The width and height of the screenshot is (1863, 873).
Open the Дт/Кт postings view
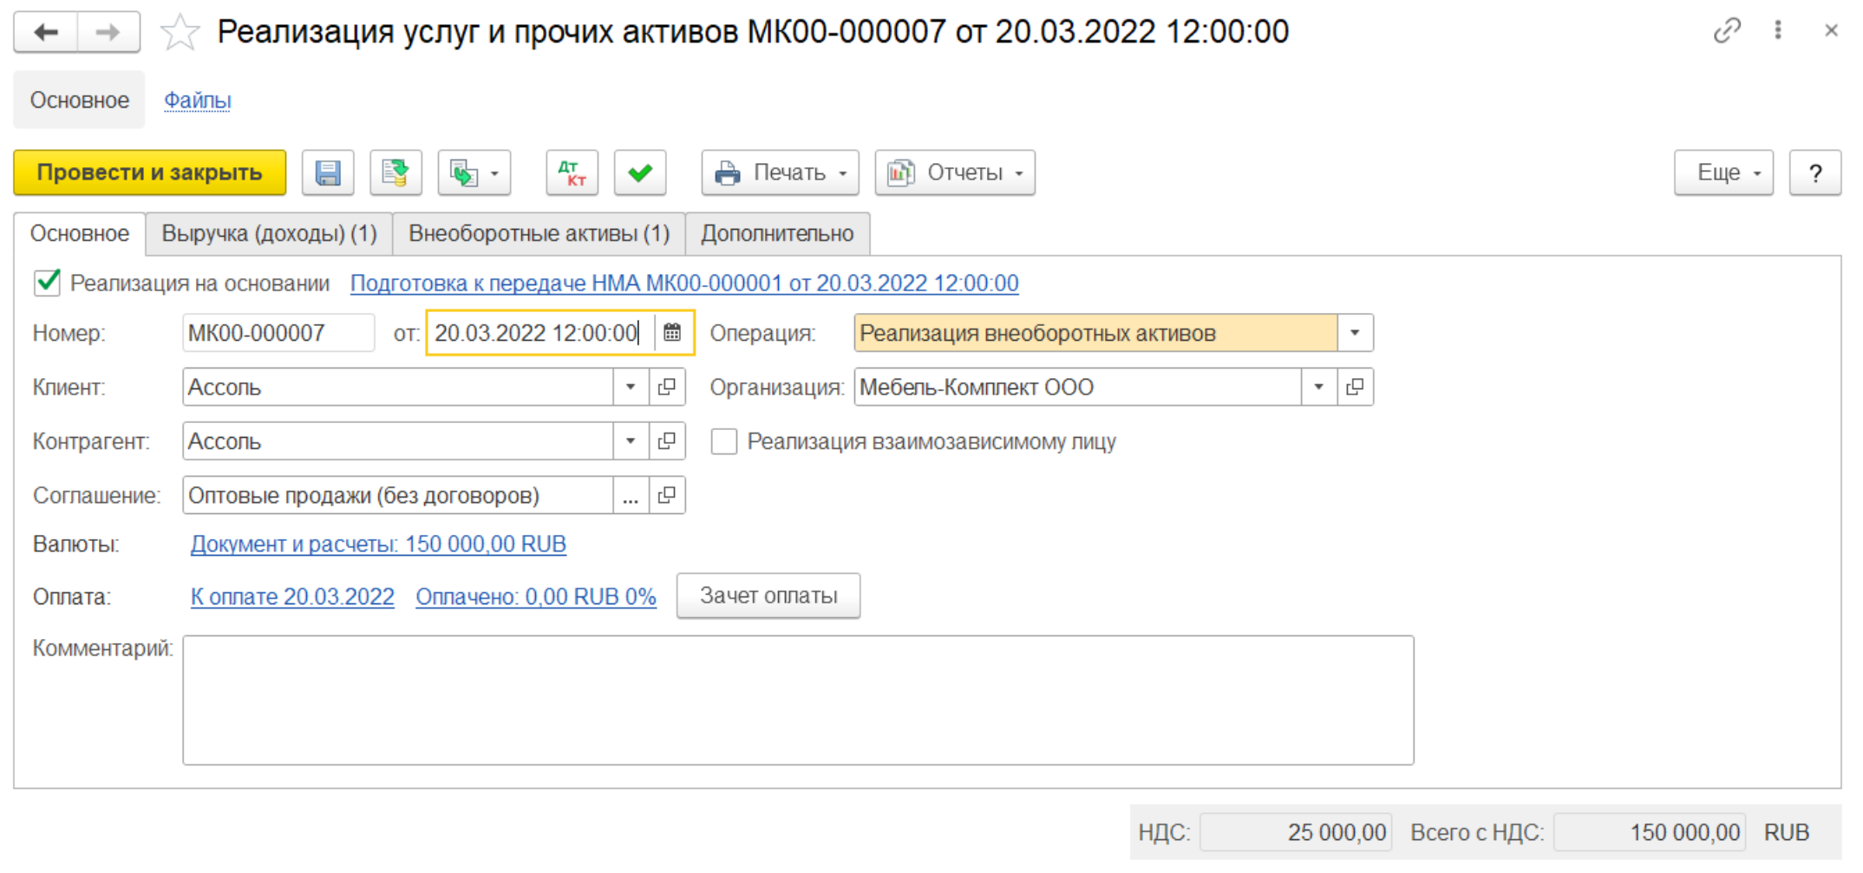(x=572, y=173)
